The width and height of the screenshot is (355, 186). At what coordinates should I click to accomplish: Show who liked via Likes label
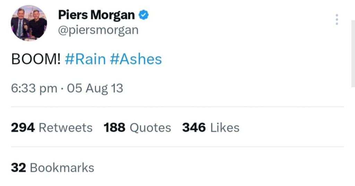tap(225, 128)
